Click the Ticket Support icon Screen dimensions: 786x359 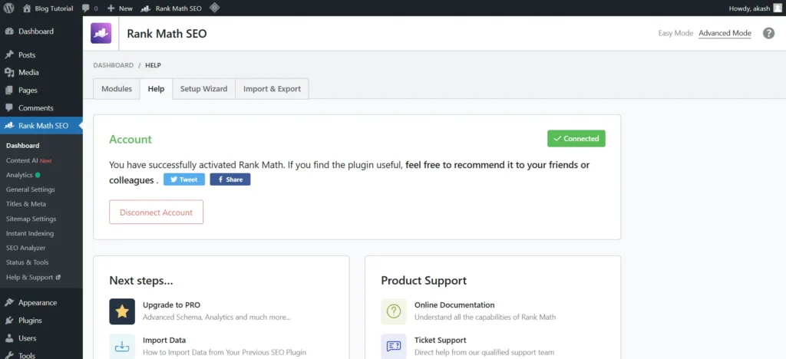coord(394,347)
